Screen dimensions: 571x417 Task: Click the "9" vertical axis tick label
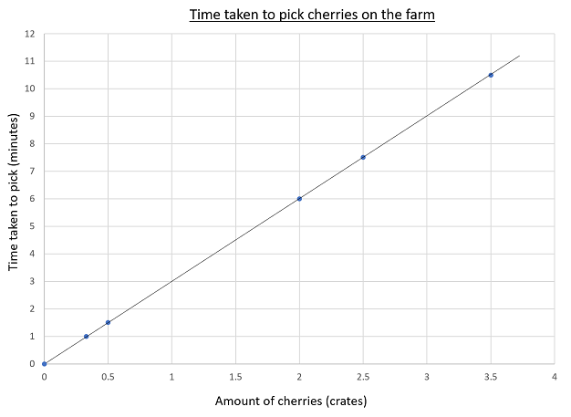31,116
